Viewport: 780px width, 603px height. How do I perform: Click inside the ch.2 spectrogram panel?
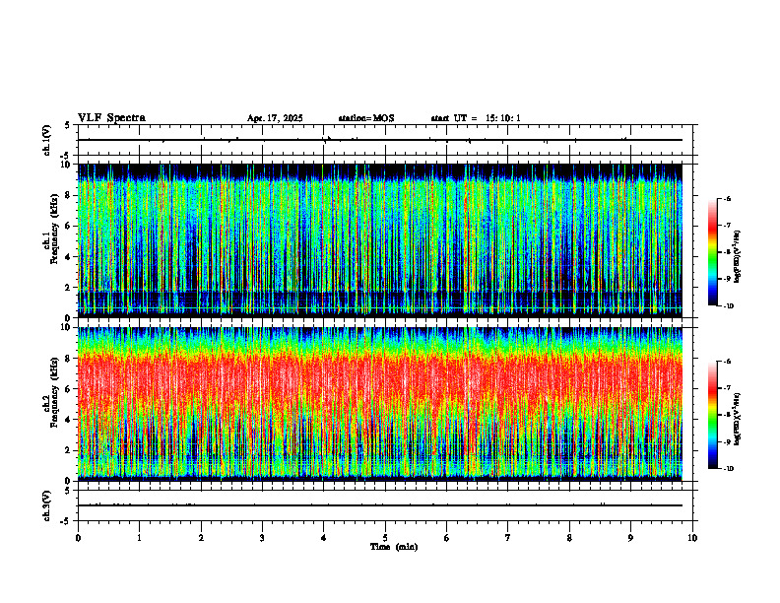(x=380, y=404)
